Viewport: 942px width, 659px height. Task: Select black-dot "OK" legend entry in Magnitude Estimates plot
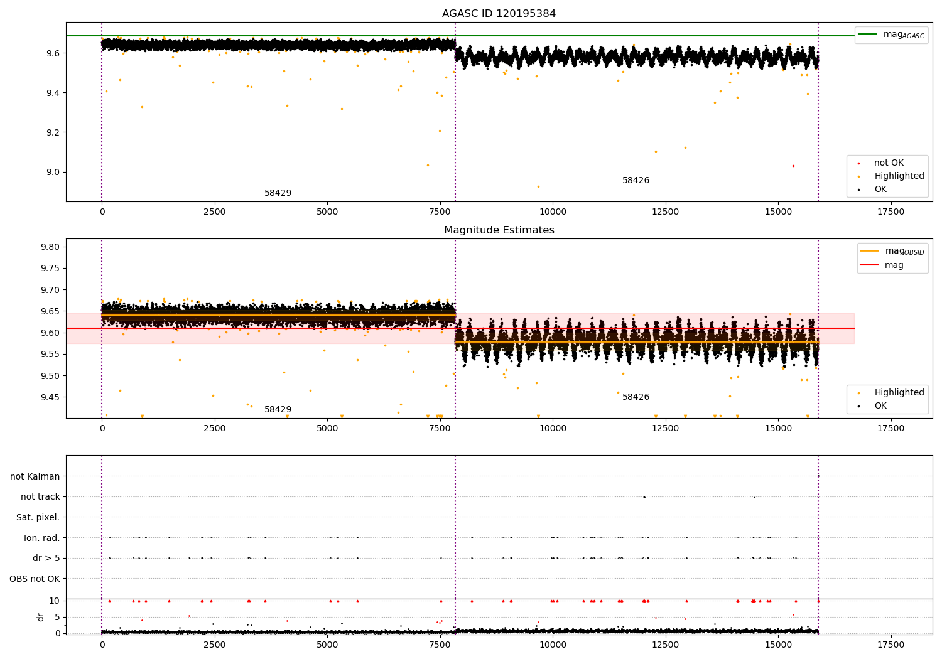880,406
